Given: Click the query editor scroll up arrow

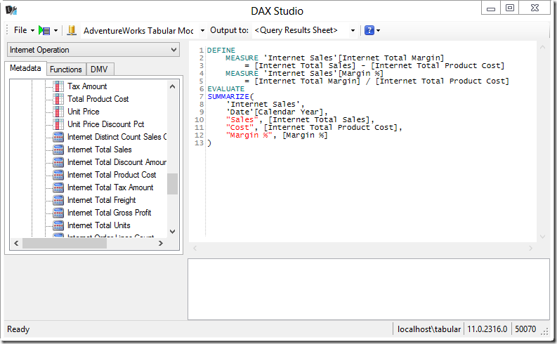Looking at the screenshot, I should point(542,47).
